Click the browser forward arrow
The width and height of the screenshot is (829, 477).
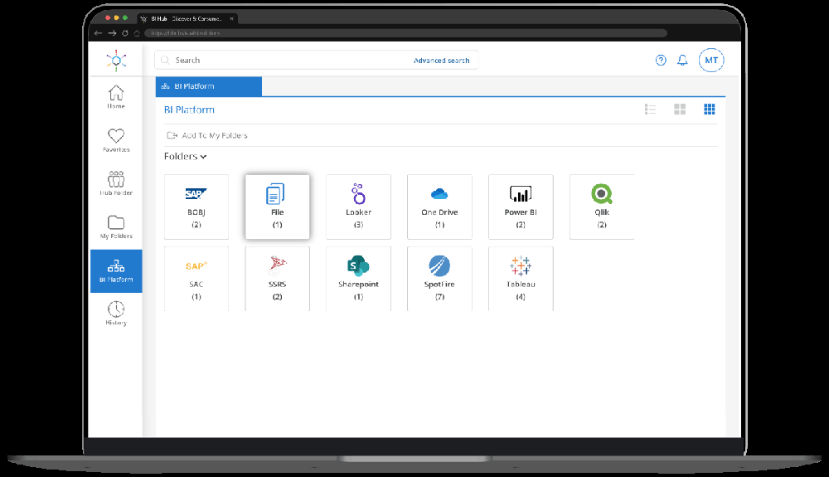point(112,33)
